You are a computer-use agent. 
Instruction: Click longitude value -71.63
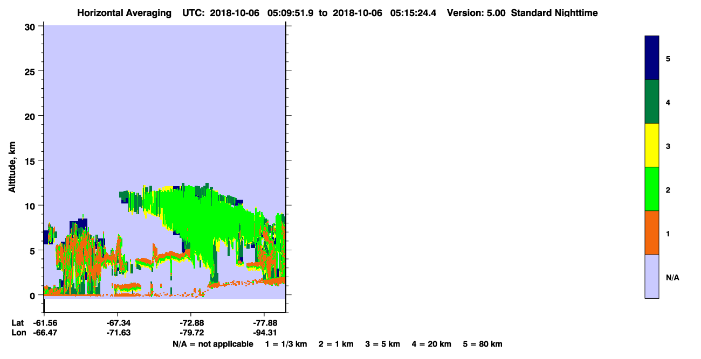(118, 333)
